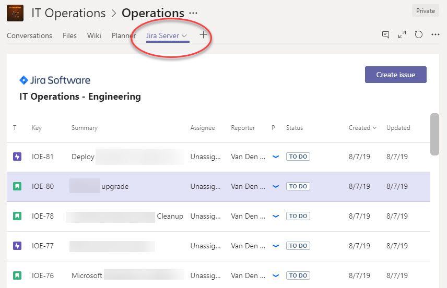The width and height of the screenshot is (447, 288).
Task: Click the priority icon for IOE-78
Action: tap(276, 216)
